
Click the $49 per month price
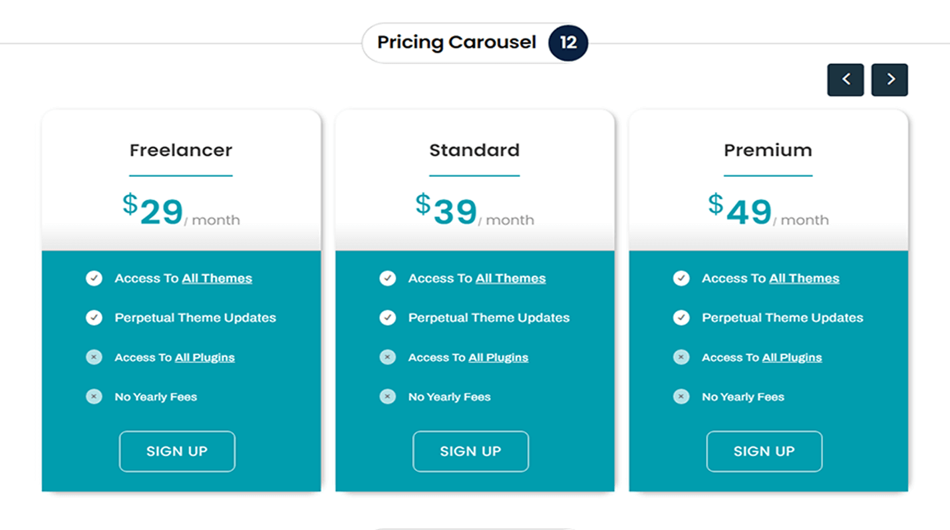pos(768,211)
